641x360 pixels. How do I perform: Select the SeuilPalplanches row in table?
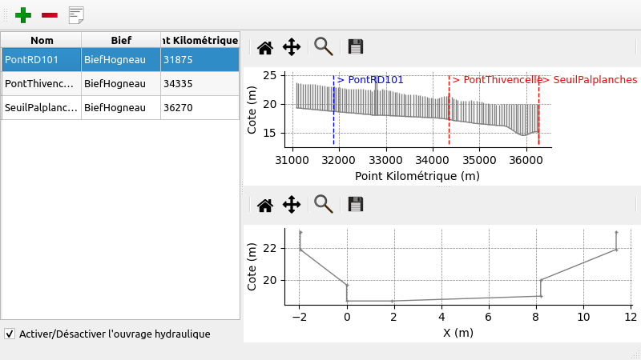tap(42, 107)
